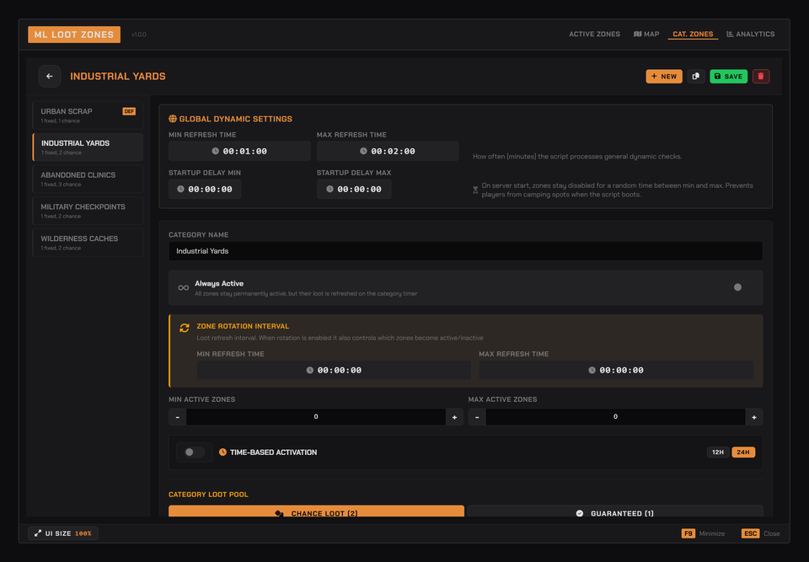Edit the Category Name field
The image size is (809, 562).
[465, 251]
